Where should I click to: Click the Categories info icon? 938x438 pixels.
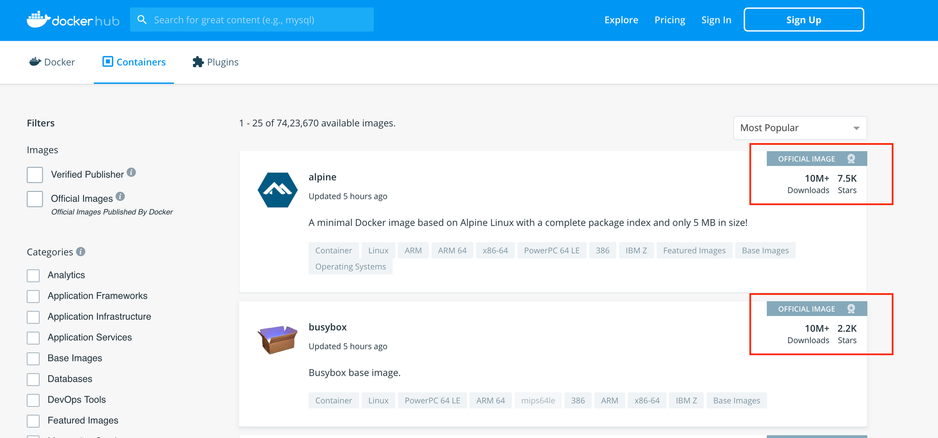(81, 252)
